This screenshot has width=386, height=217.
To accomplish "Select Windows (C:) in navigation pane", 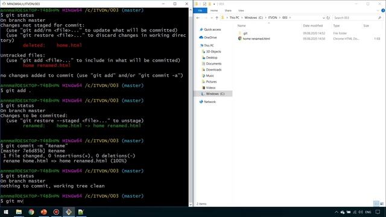I will point(213,94).
